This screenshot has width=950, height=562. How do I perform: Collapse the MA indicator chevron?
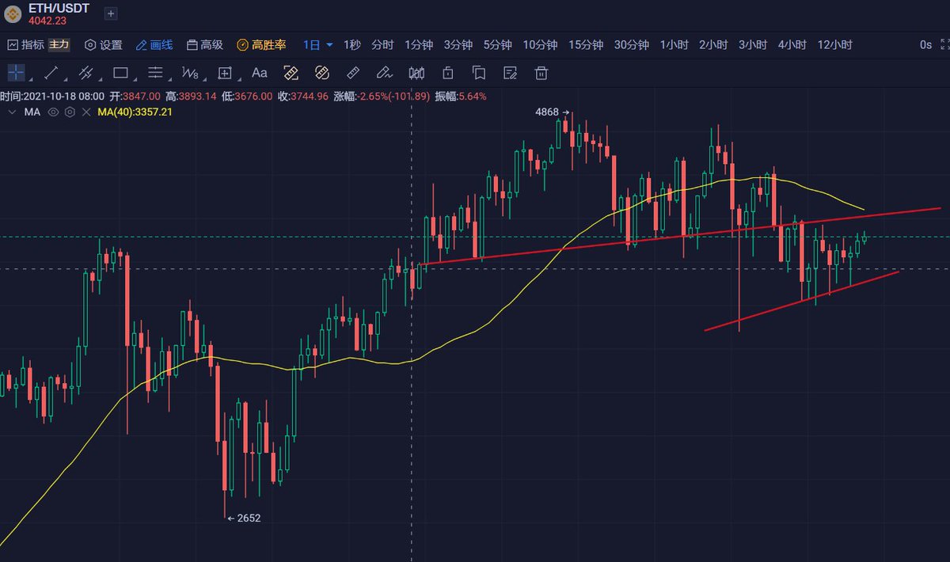11,112
